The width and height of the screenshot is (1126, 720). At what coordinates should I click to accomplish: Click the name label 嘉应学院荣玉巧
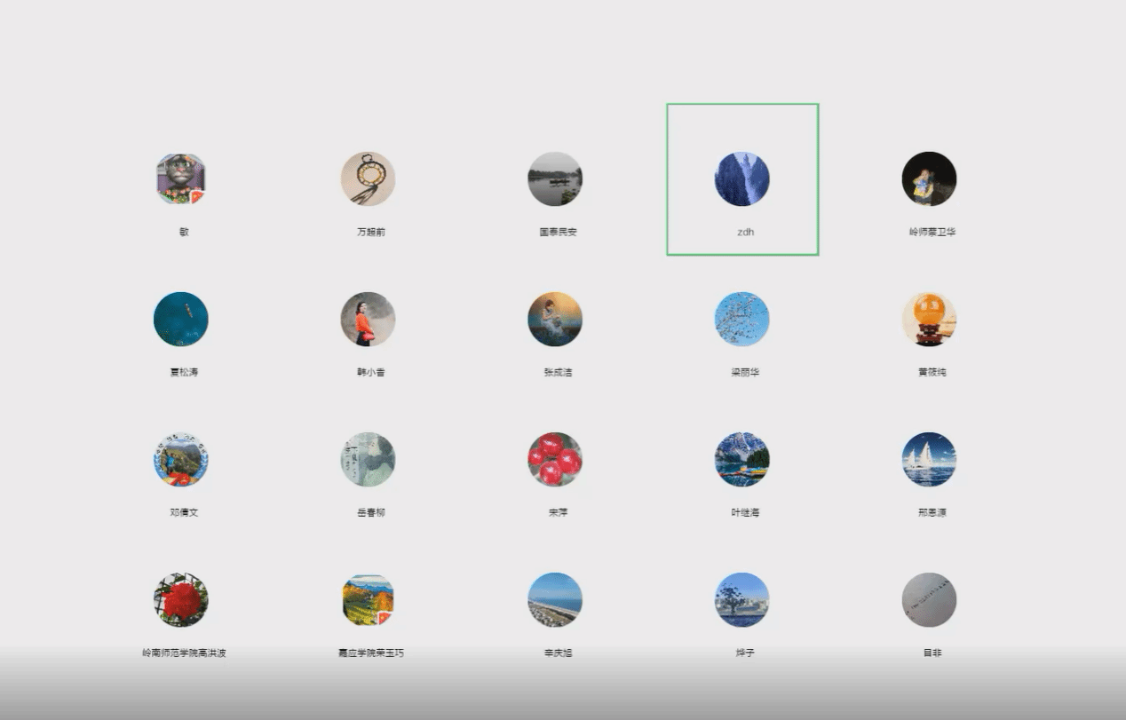pyautogui.click(x=371, y=653)
